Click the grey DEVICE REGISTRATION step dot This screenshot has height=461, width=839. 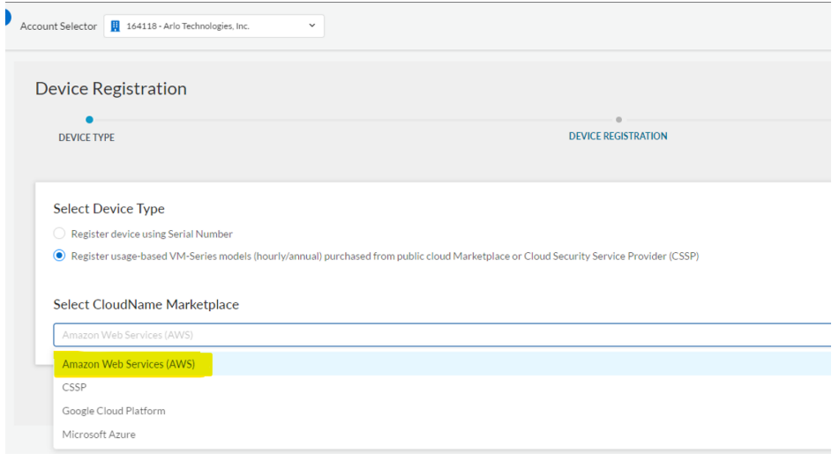pos(618,120)
